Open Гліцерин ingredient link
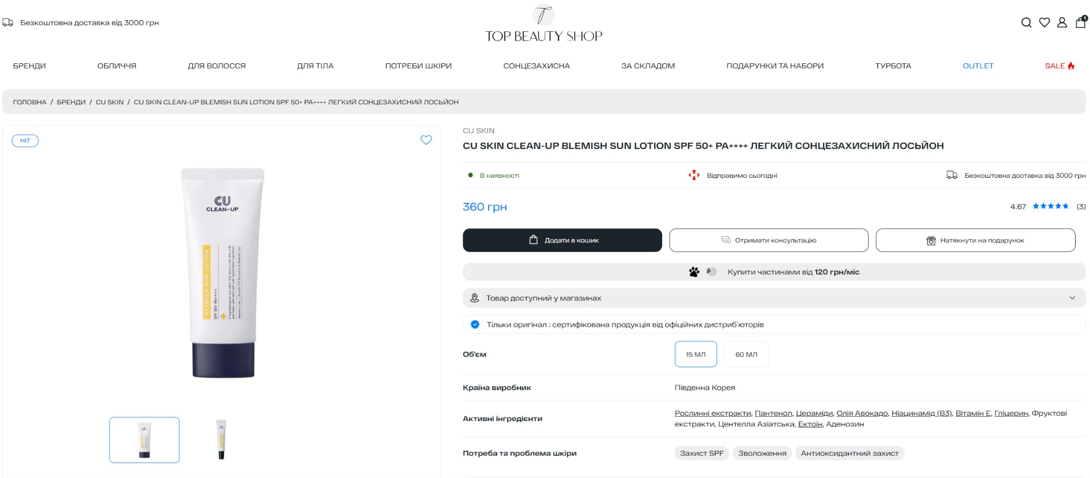 (1011, 413)
